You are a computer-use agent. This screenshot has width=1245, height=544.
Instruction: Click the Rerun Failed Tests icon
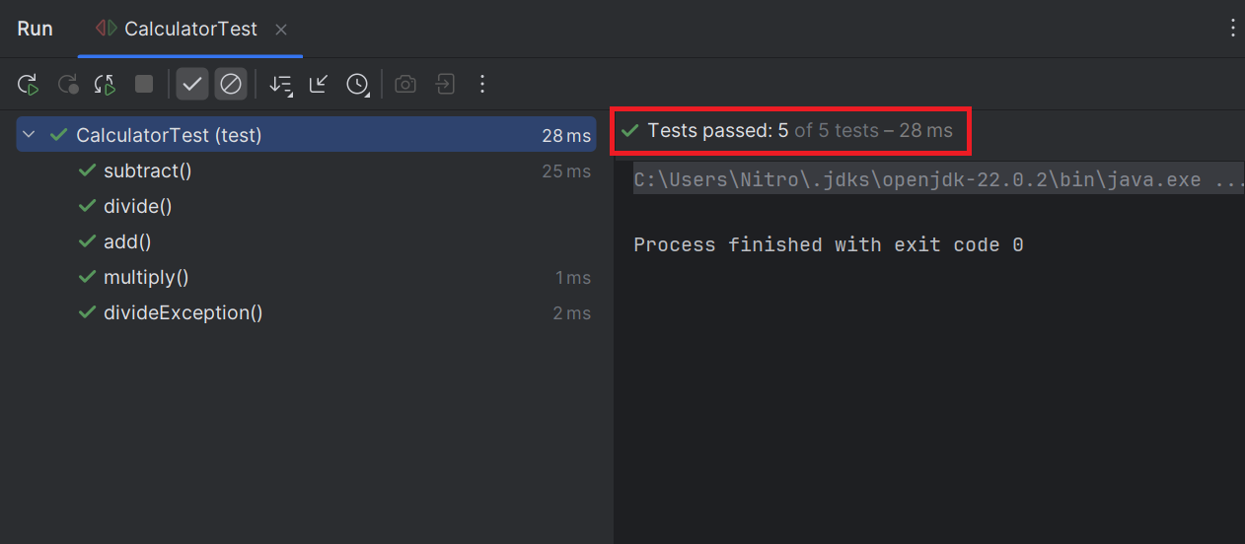(67, 85)
